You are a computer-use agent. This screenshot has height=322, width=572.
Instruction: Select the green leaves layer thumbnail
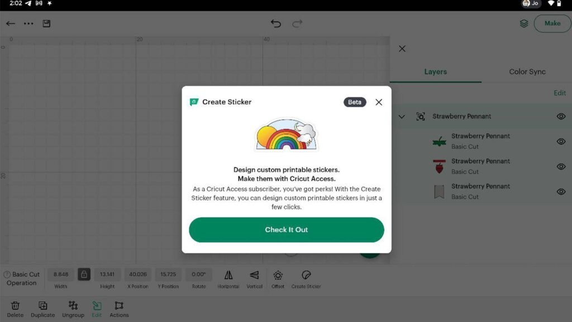tap(439, 141)
